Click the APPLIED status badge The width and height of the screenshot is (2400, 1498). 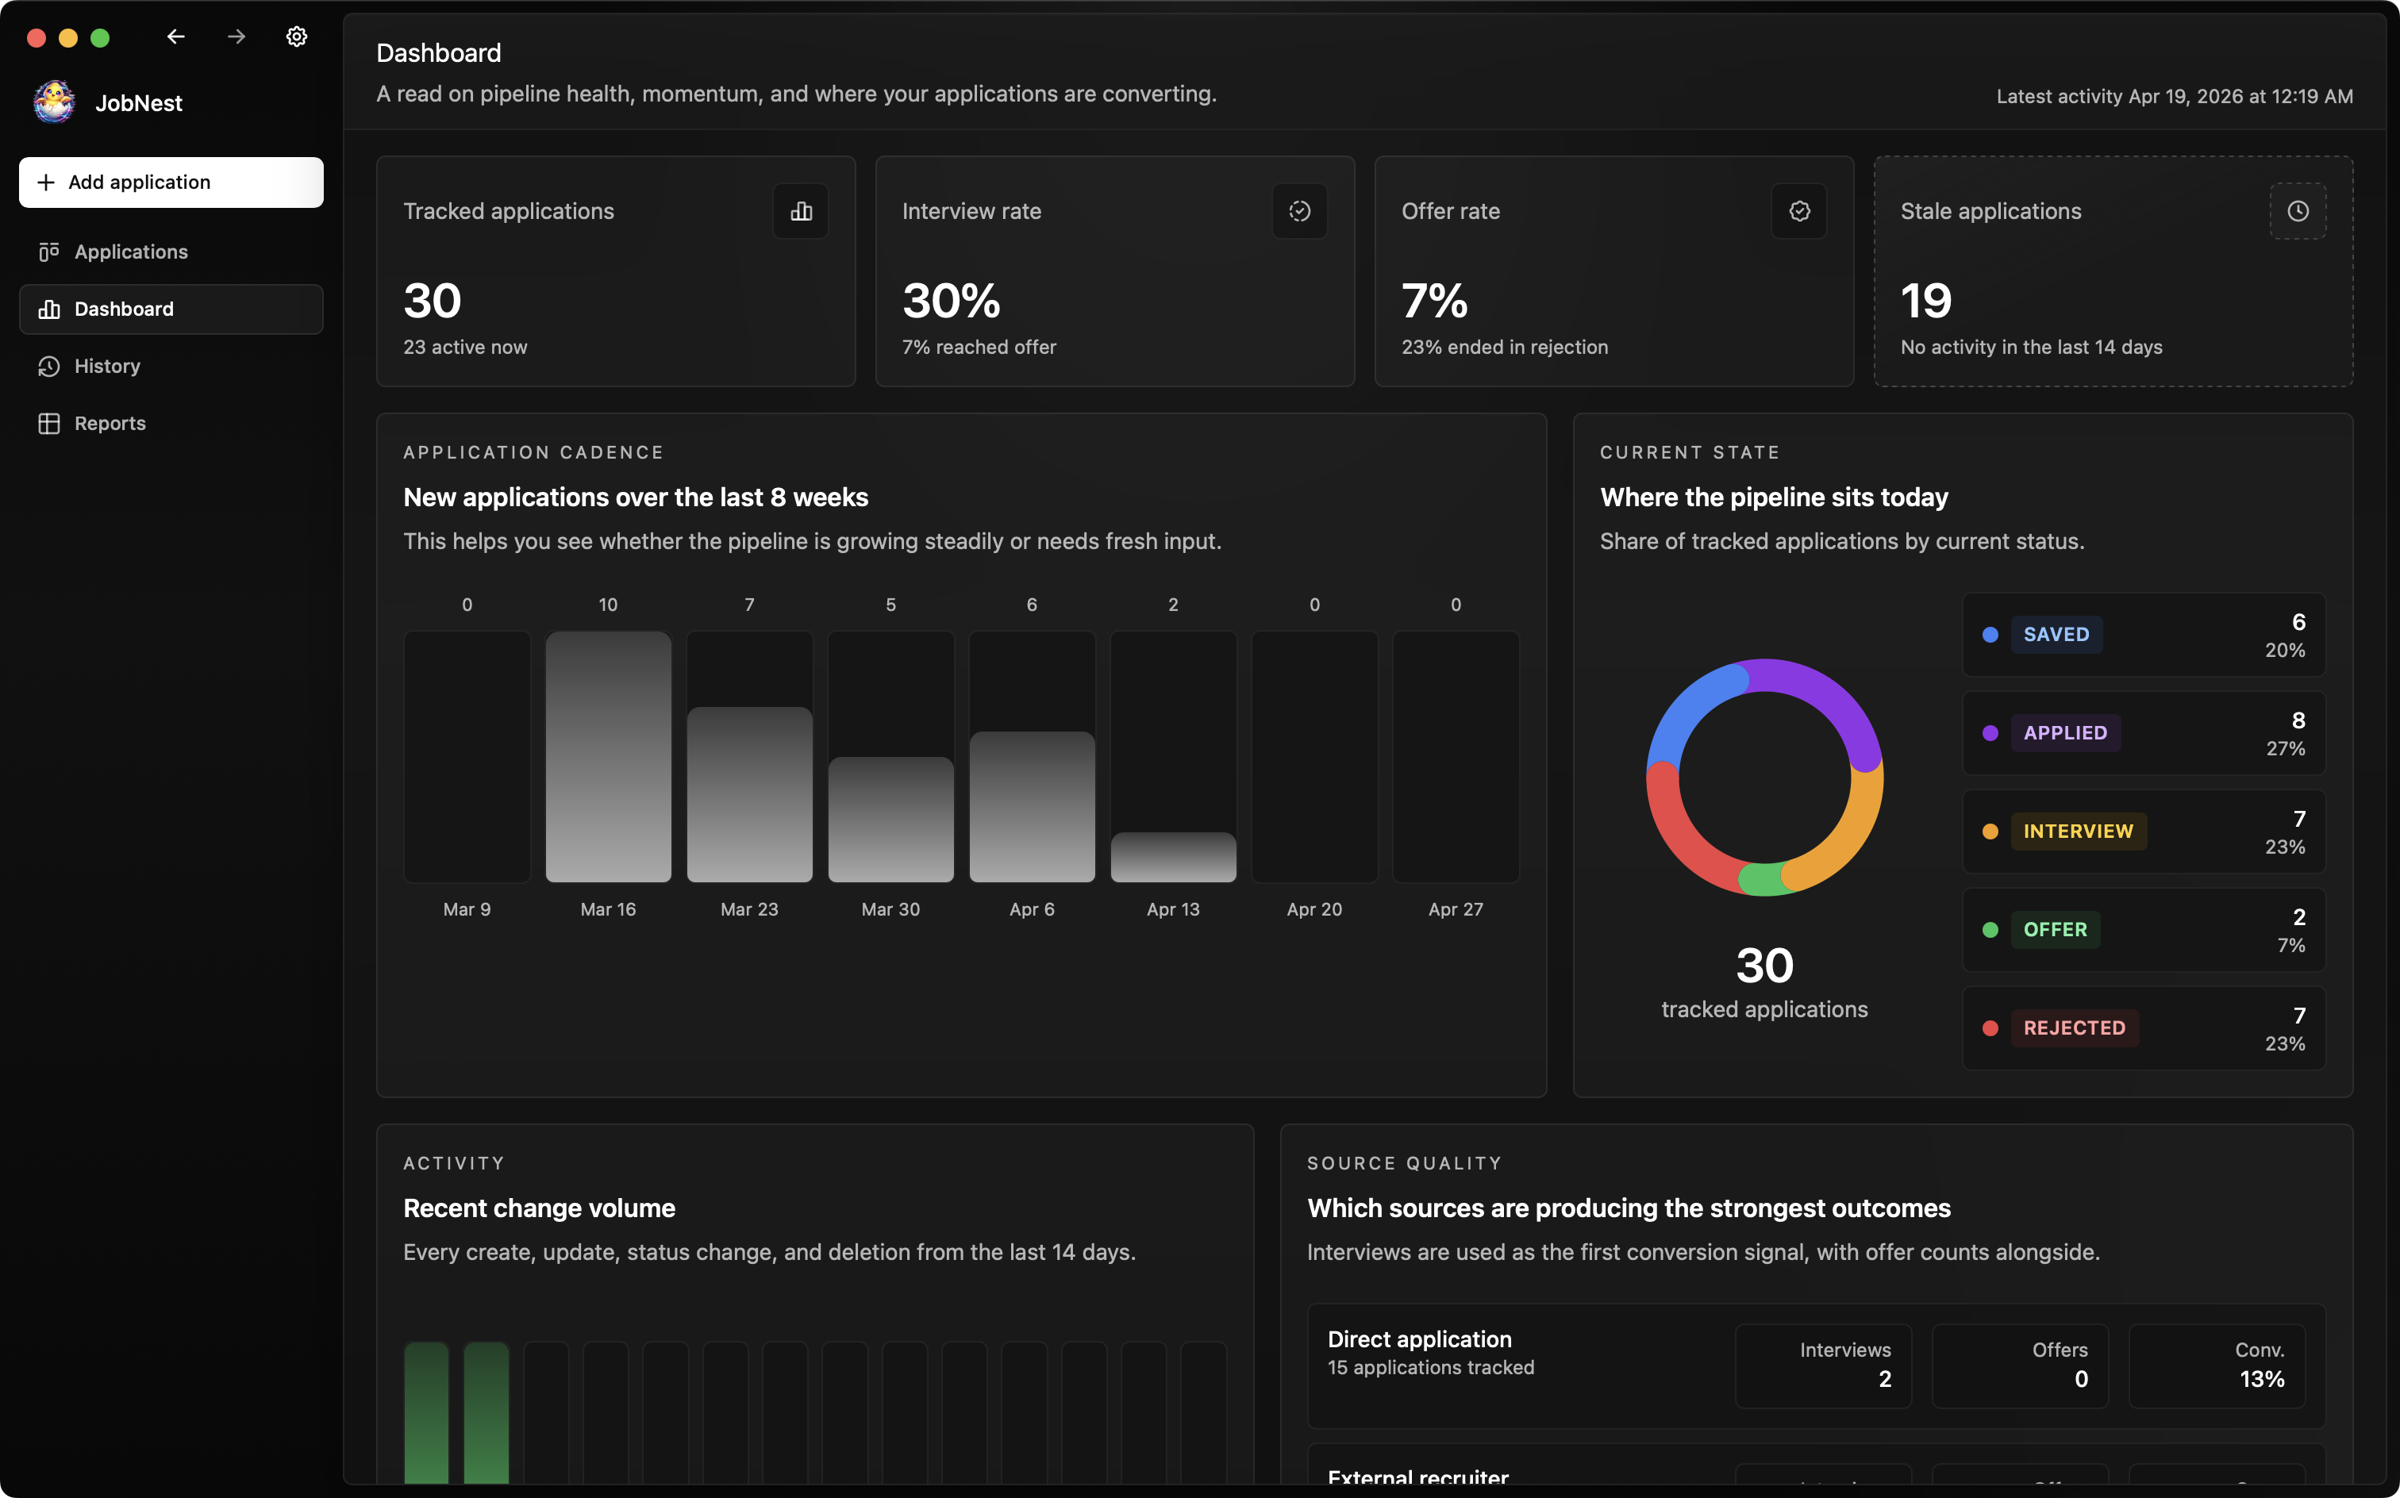tap(2065, 733)
